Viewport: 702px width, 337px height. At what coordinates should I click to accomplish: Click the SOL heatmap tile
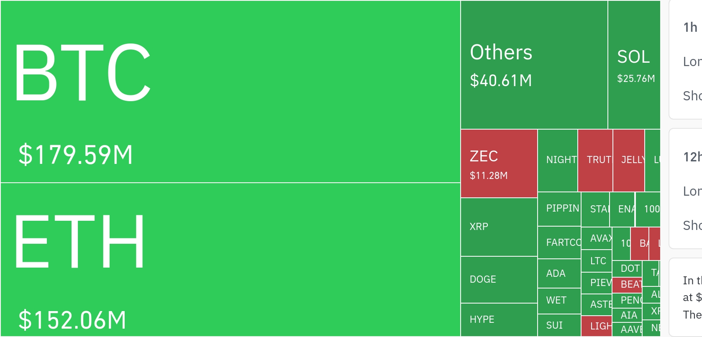click(x=634, y=65)
